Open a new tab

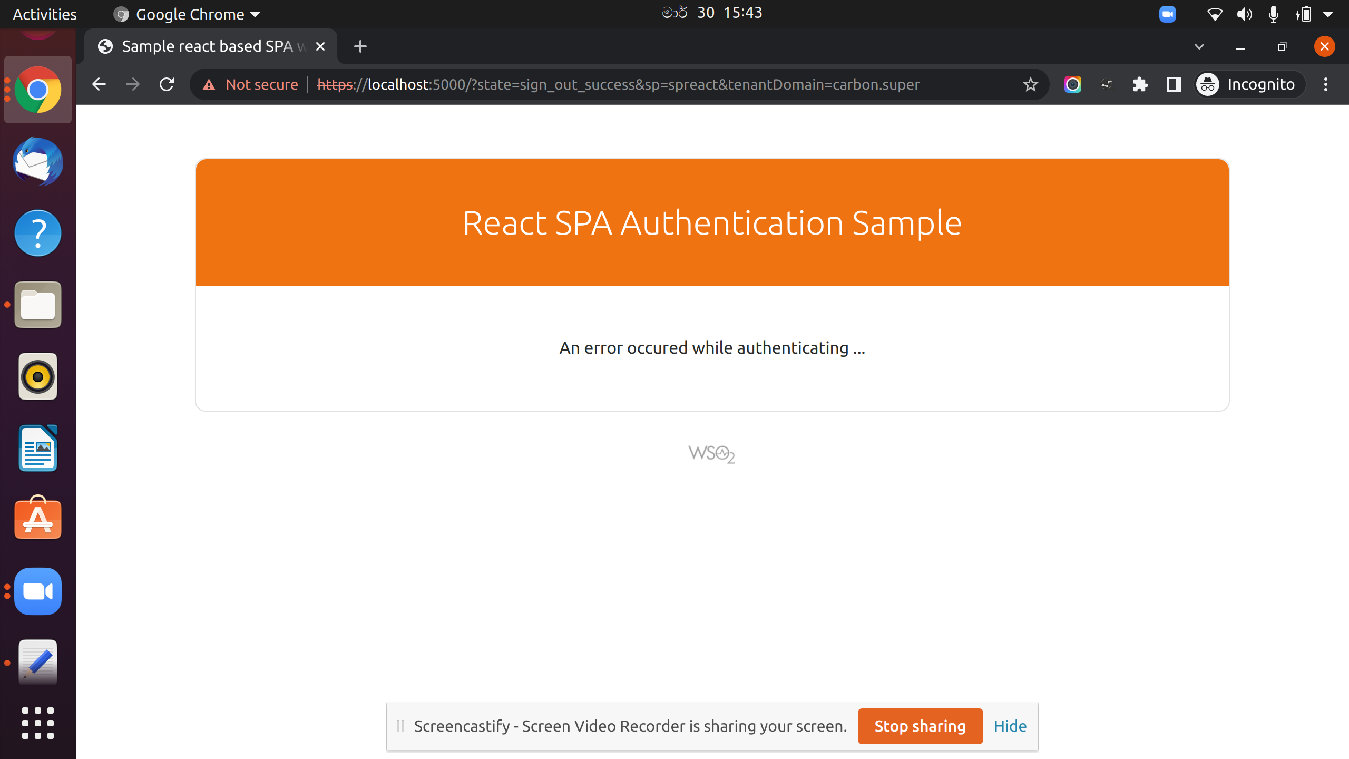coord(360,46)
